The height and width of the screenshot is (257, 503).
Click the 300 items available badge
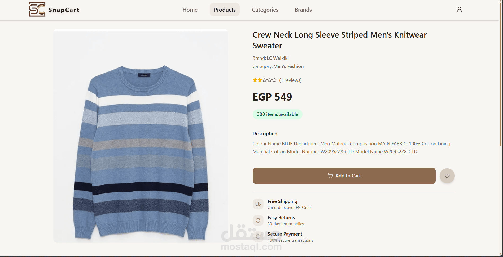[277, 114]
